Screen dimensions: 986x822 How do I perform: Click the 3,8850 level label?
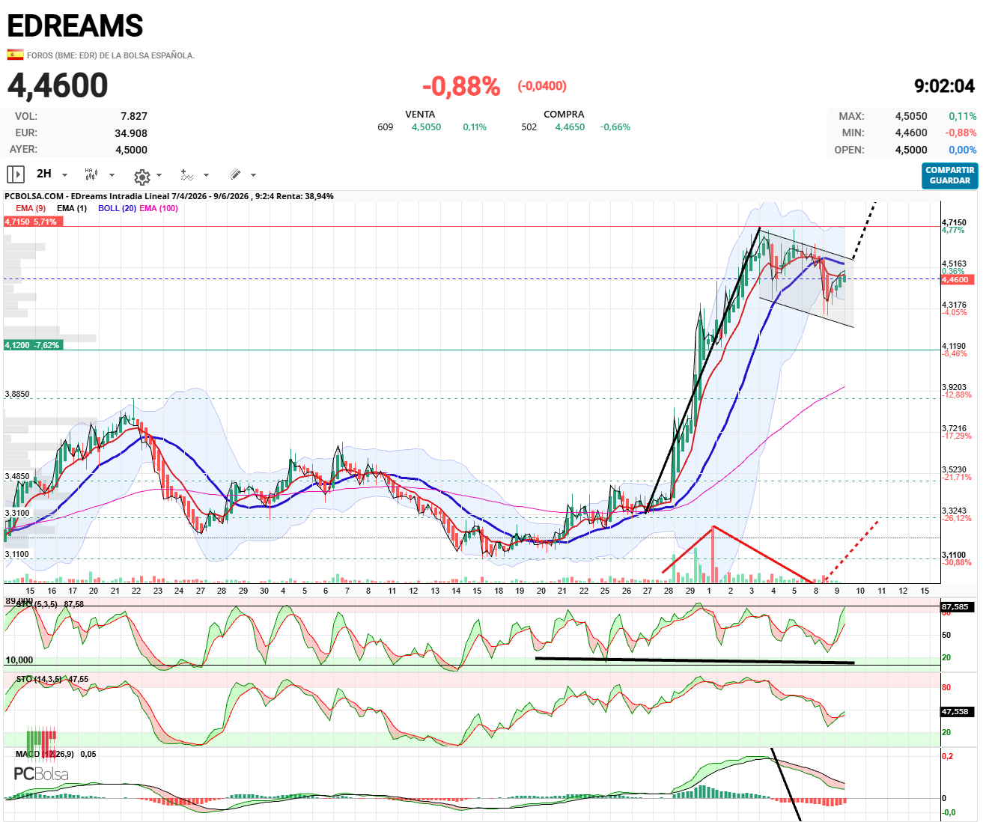tap(17, 394)
